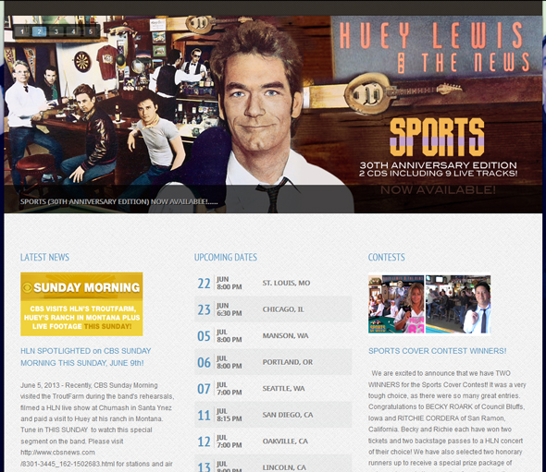Select the Jul 12 Oakville, CA date
The image size is (546, 472).
click(273, 442)
